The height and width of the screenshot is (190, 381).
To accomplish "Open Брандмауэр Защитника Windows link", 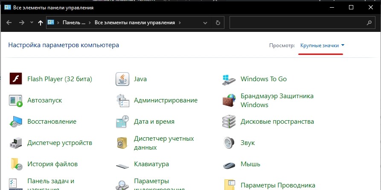I will point(277,100).
